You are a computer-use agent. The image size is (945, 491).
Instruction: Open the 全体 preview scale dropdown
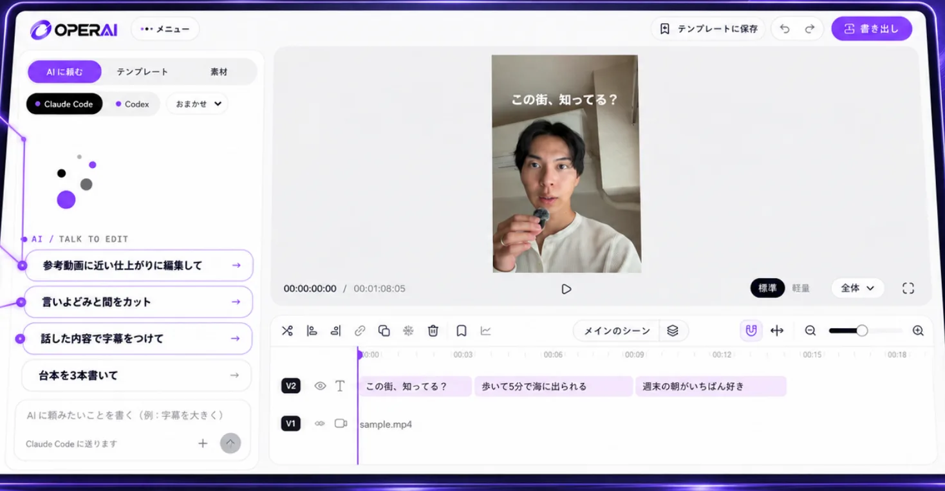[857, 288]
